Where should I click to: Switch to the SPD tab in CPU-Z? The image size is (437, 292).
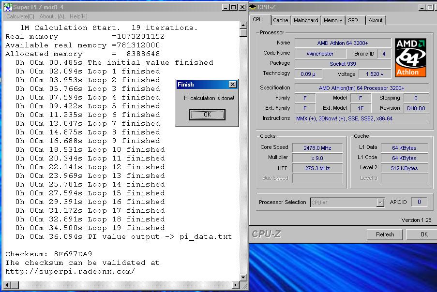pos(353,20)
